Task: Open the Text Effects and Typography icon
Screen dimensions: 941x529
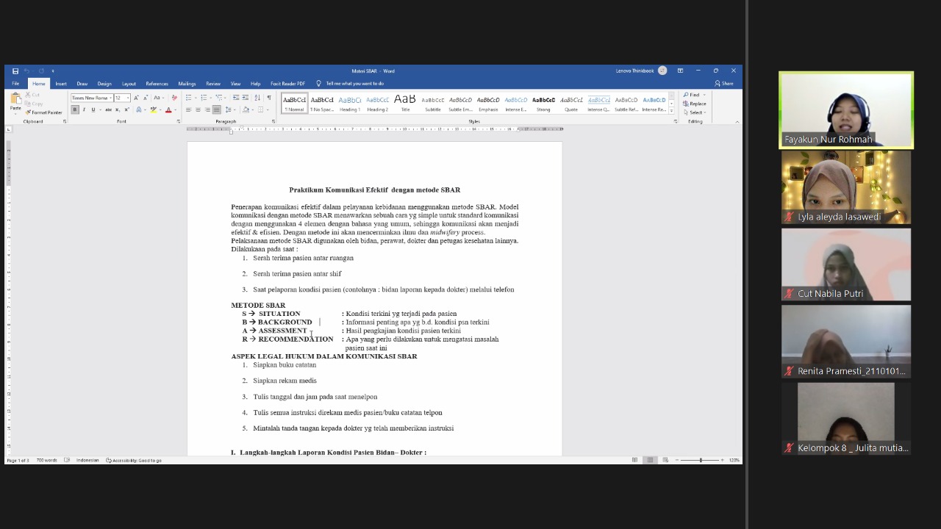Action: tap(138, 109)
